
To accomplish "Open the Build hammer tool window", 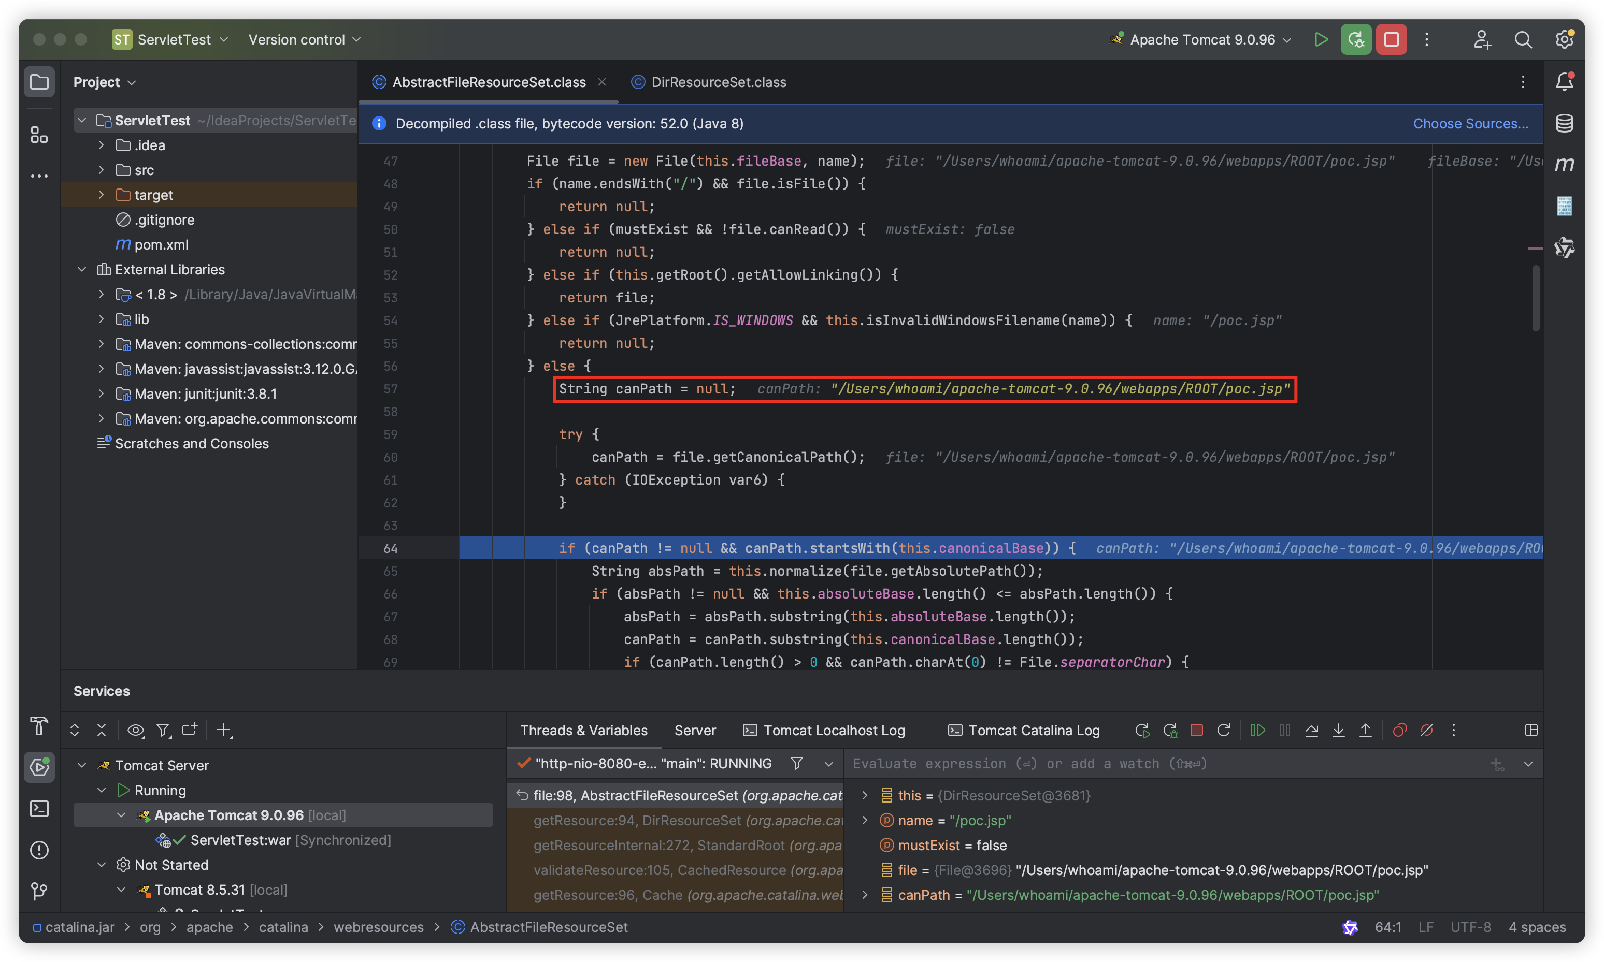I will tap(39, 726).
